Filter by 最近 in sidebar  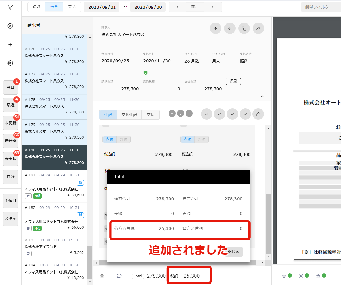click(11, 105)
